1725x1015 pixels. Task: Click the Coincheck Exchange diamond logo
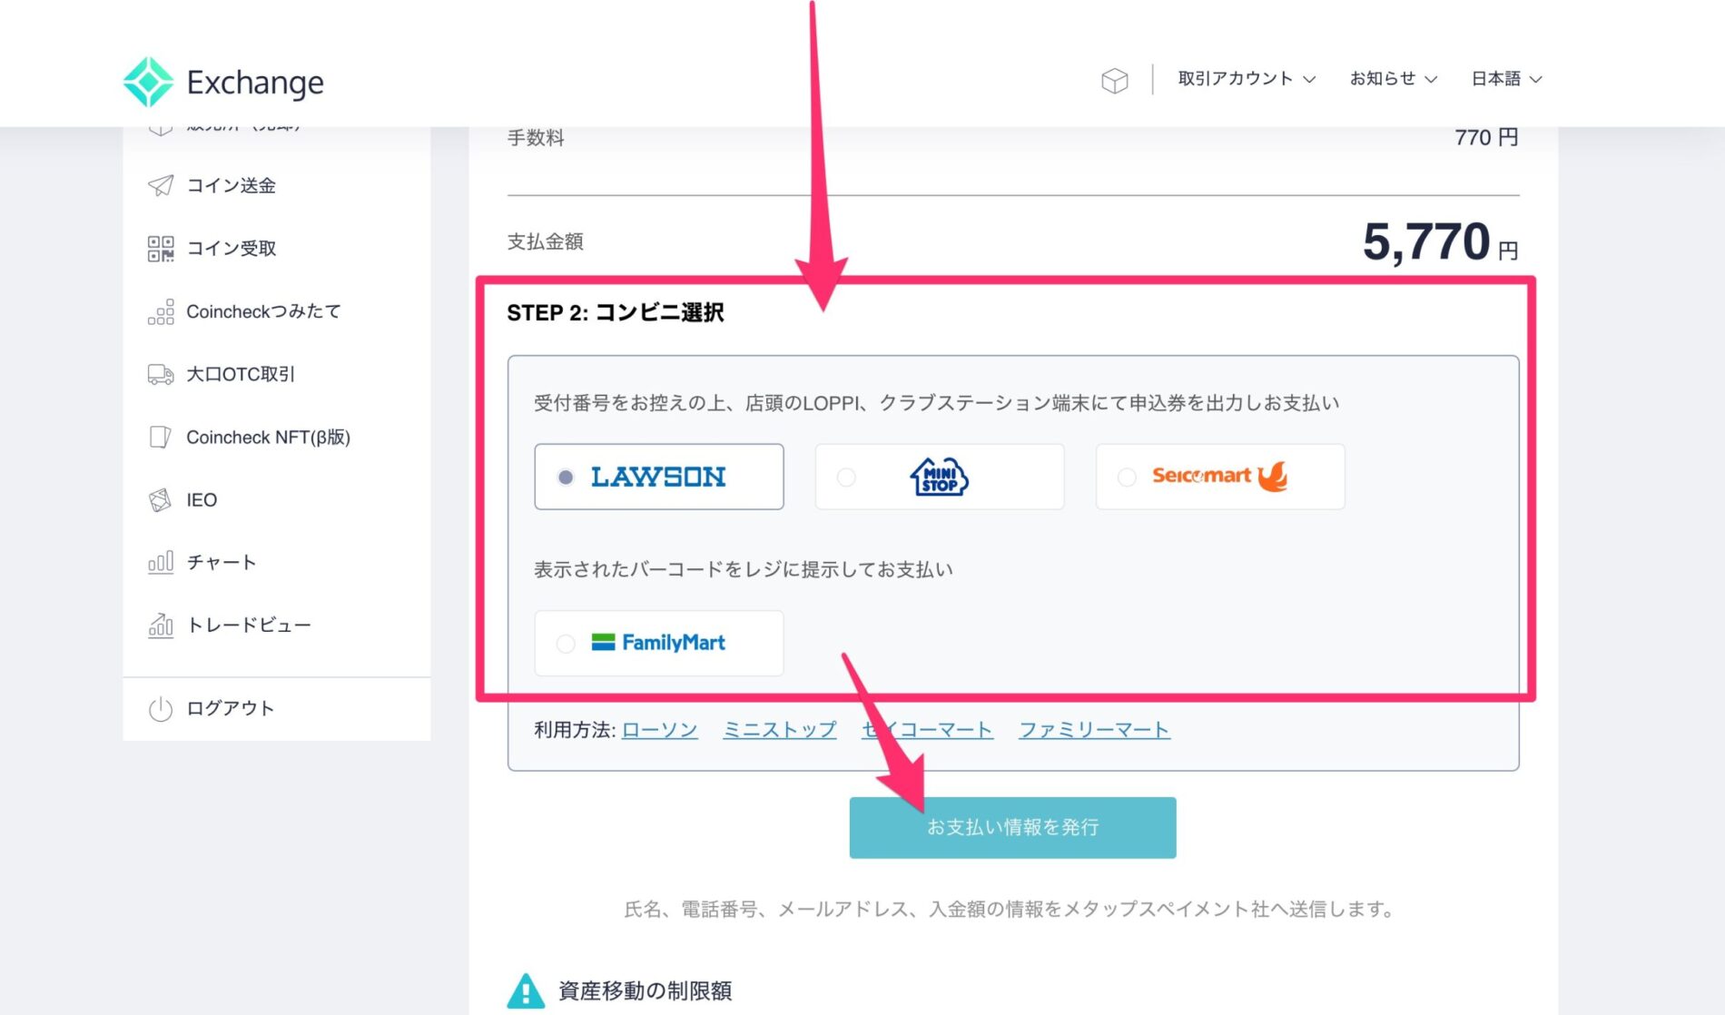[148, 82]
